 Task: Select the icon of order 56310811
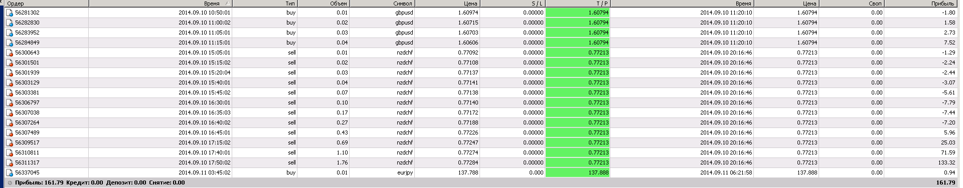(10, 152)
